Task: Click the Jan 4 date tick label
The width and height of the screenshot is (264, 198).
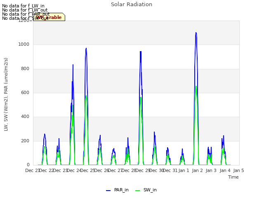Action: 225,170
